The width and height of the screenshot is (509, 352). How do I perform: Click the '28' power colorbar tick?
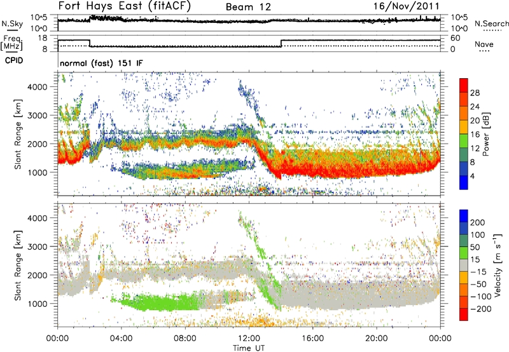click(475, 93)
